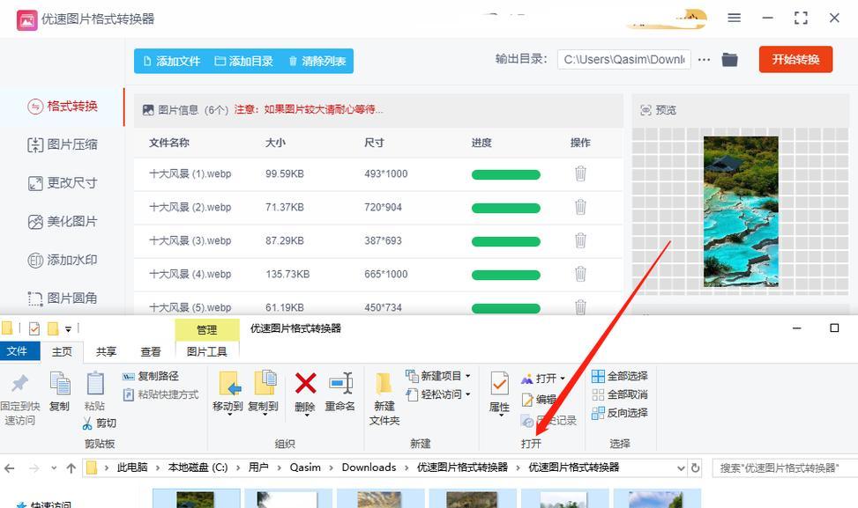The image size is (858, 508).
Task: Open the 添加水印 watermark tool
Action: tap(63, 260)
